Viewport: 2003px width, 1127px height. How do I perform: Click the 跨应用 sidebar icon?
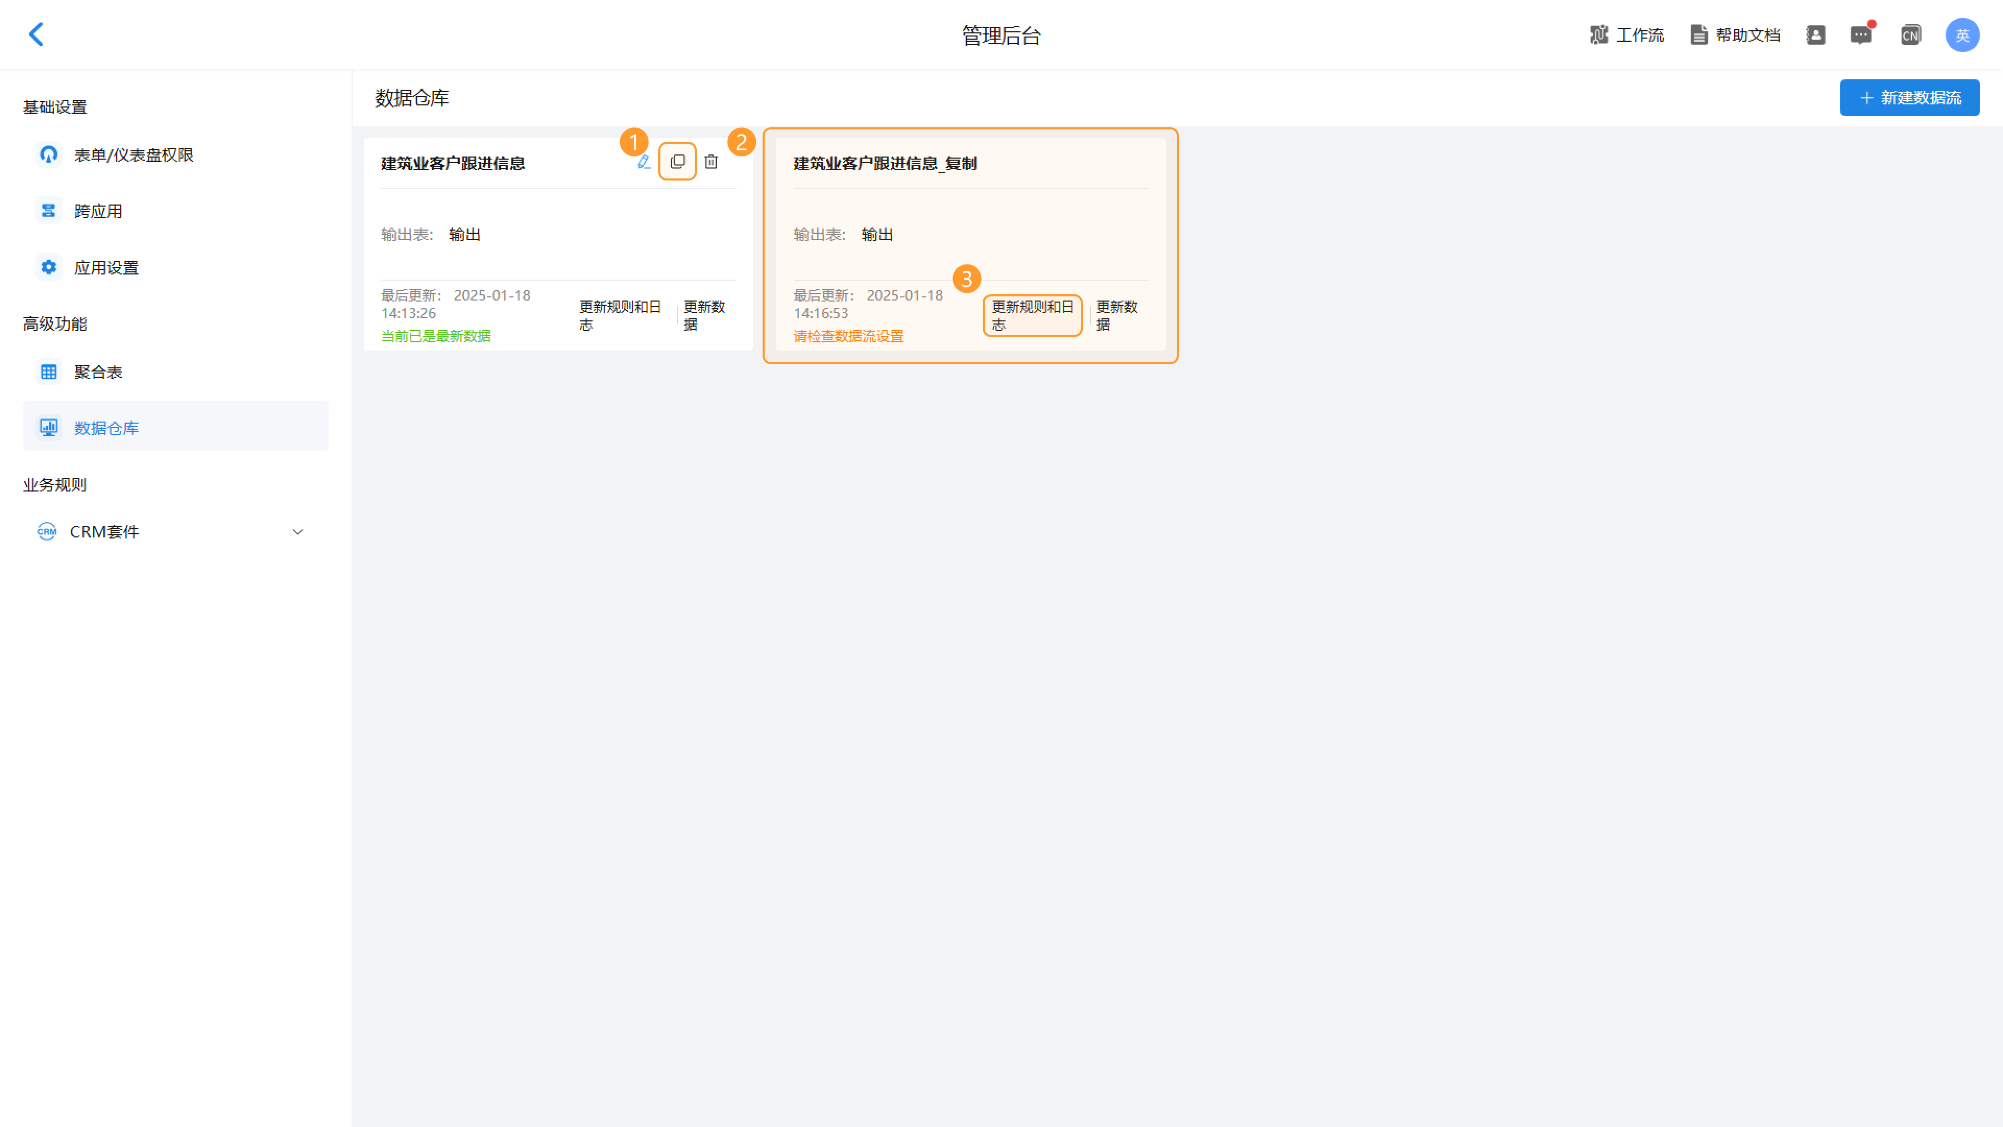coord(48,211)
